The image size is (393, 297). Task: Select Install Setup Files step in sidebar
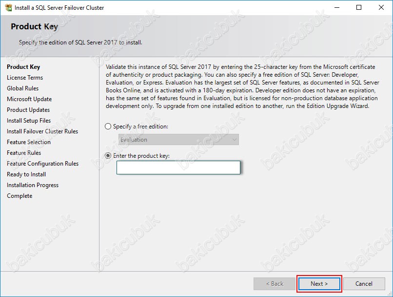pos(29,121)
